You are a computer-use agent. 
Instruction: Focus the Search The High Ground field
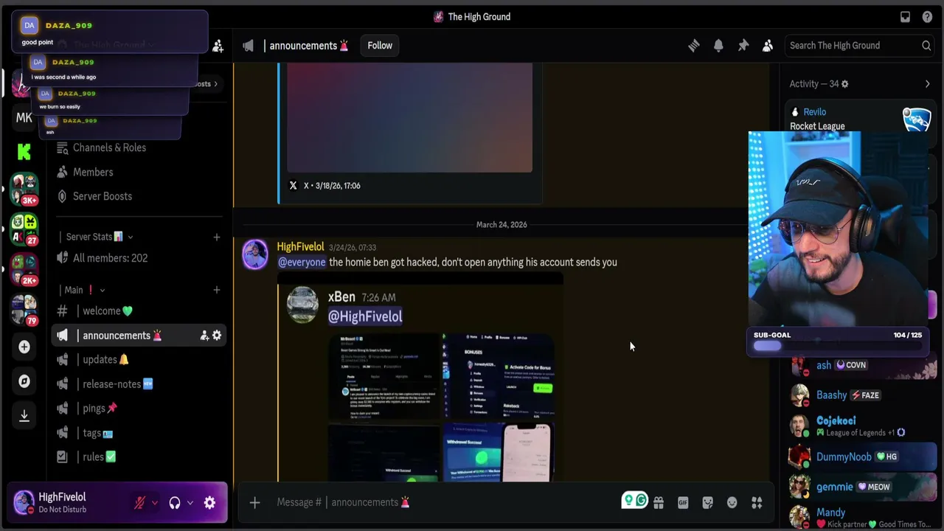tap(860, 46)
